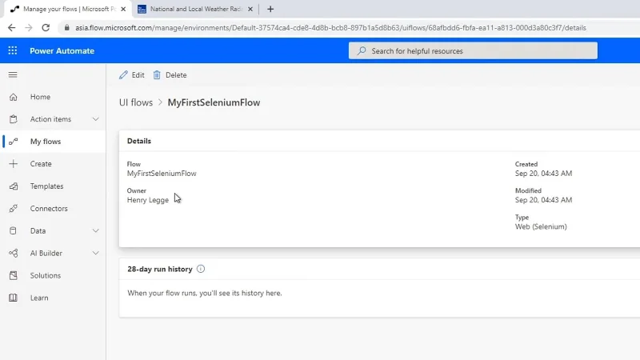Collapse the navigation hamburger menu
Image resolution: width=640 pixels, height=360 pixels.
coord(13,74)
